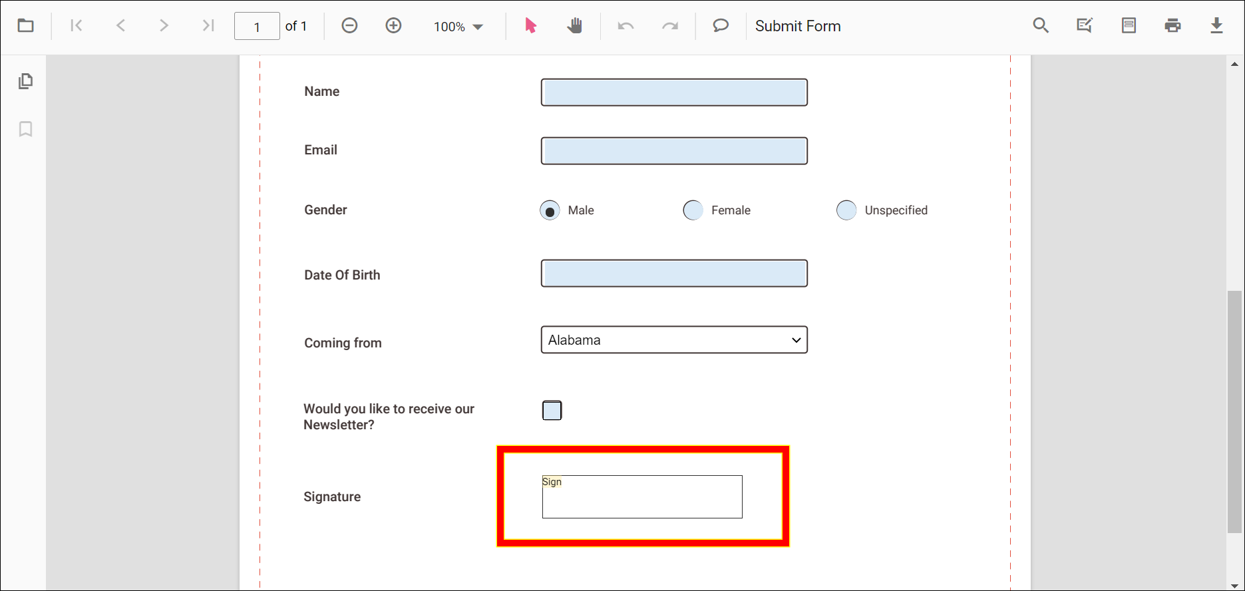The width and height of the screenshot is (1245, 591).
Task: Add a comment with the speech bubble icon
Action: (721, 26)
